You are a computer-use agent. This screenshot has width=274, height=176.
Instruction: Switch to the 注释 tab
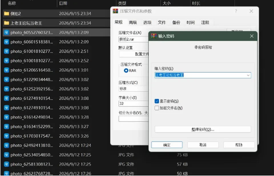pyautogui.click(x=205, y=23)
